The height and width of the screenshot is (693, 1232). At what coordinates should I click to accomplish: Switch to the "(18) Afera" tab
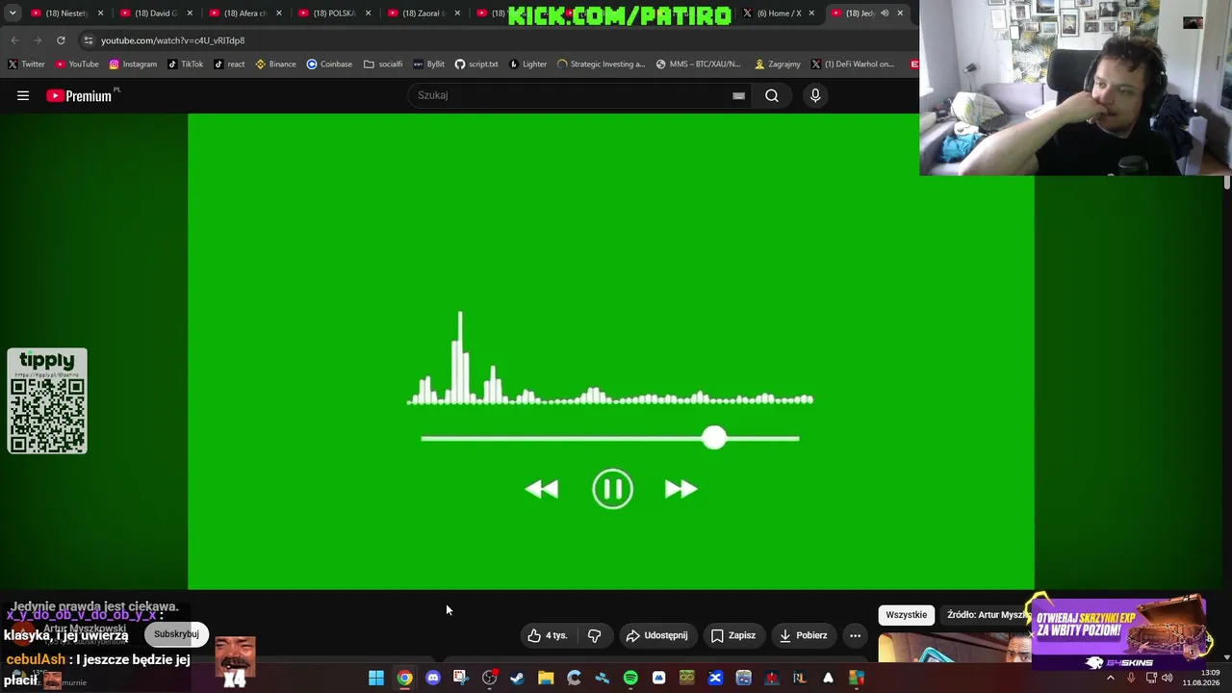point(245,13)
